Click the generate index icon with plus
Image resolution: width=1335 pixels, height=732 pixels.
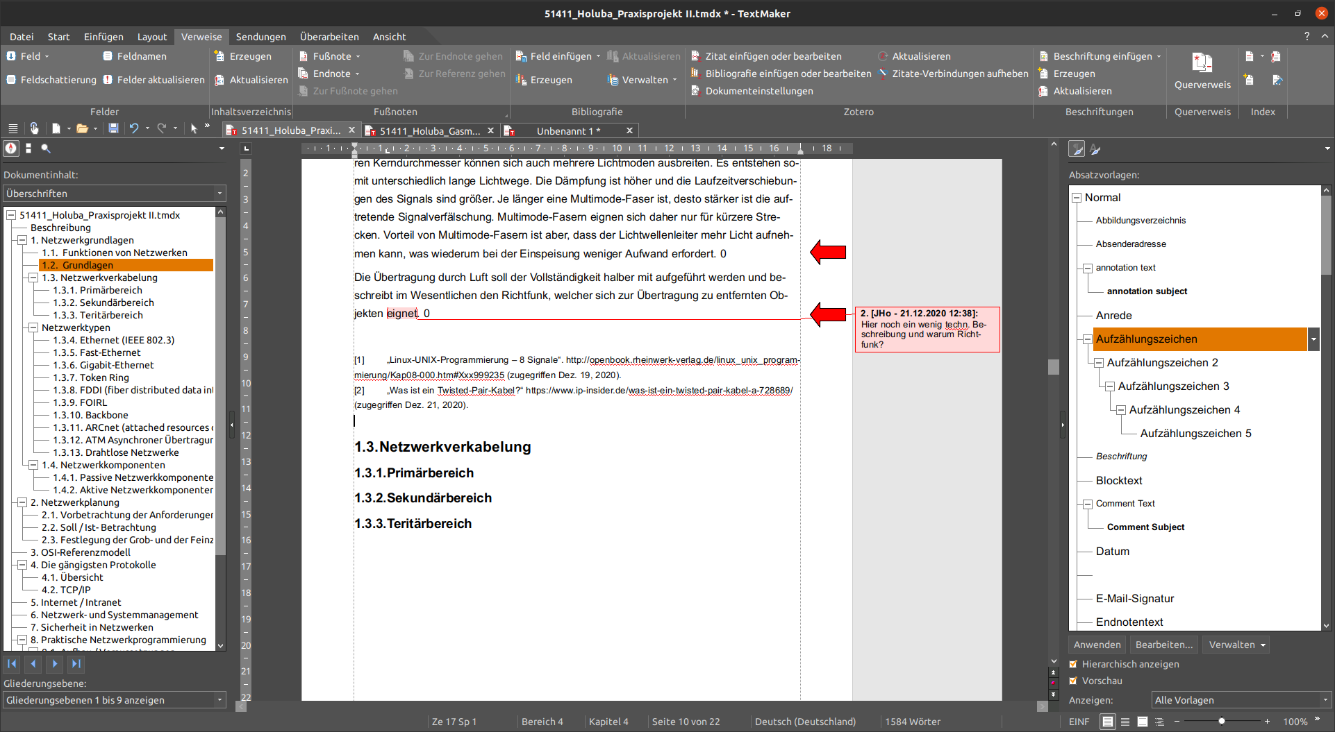1249,80
